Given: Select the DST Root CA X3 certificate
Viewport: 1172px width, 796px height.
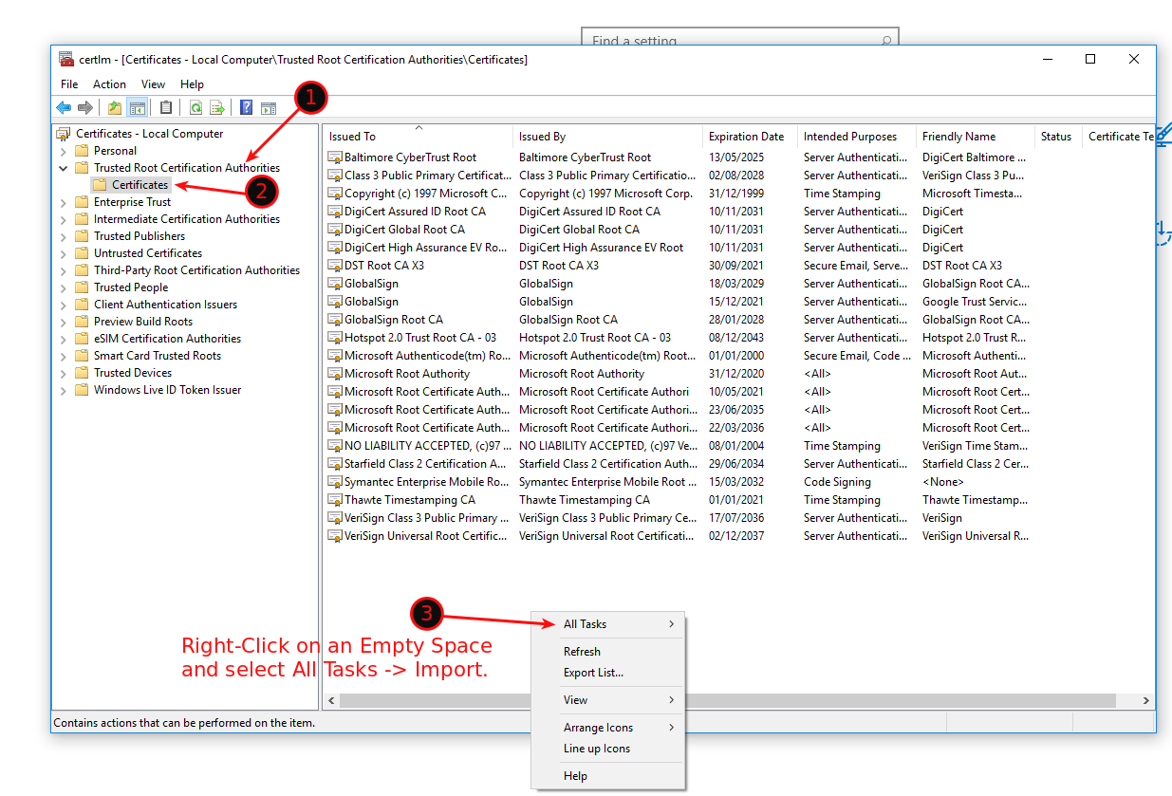Looking at the screenshot, I should point(383,266).
